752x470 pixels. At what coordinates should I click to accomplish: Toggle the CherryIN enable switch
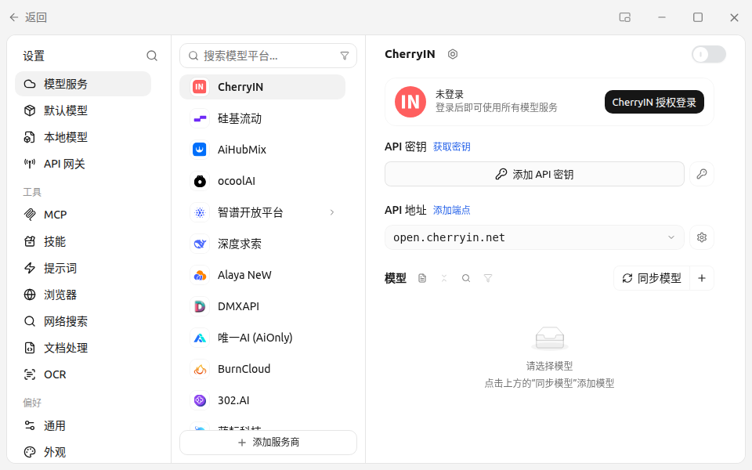tap(708, 54)
